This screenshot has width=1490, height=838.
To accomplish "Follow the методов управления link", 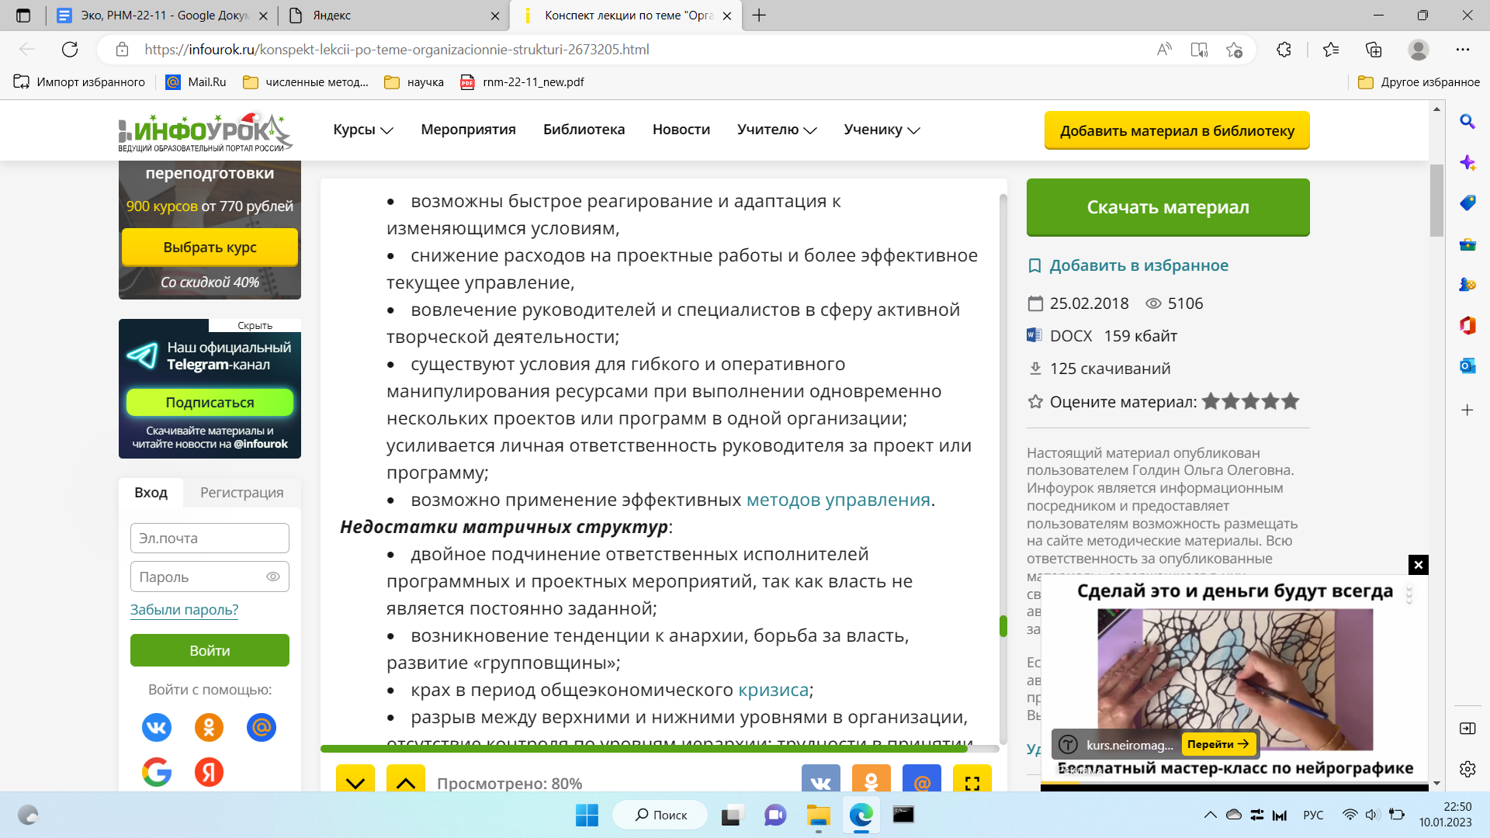I will coord(838,500).
